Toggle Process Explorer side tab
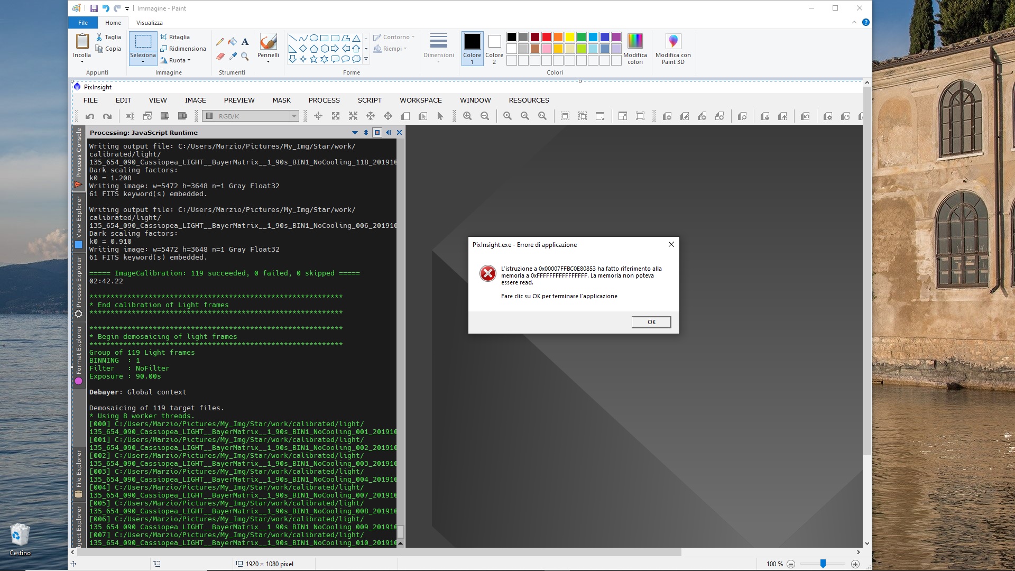The image size is (1015, 571). 79,286
